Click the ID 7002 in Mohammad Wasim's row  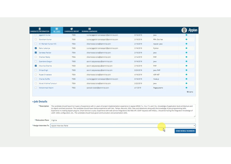[73, 88]
